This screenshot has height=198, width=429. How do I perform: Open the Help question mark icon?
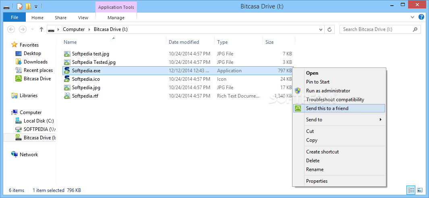coord(421,17)
